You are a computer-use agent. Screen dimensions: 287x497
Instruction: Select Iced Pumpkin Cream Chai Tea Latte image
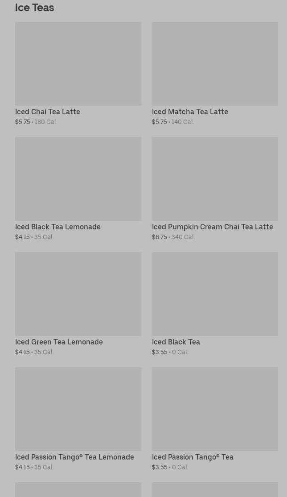coord(215,179)
